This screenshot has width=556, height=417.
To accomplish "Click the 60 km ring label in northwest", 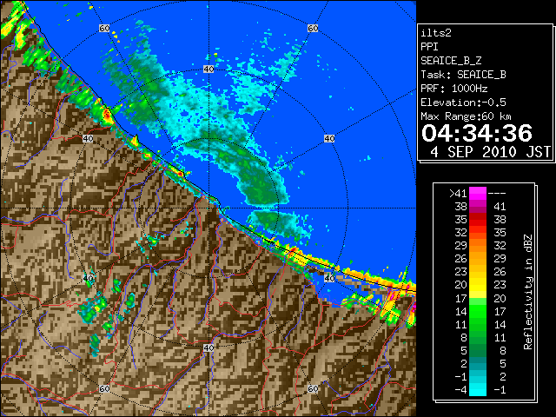I will [104, 28].
